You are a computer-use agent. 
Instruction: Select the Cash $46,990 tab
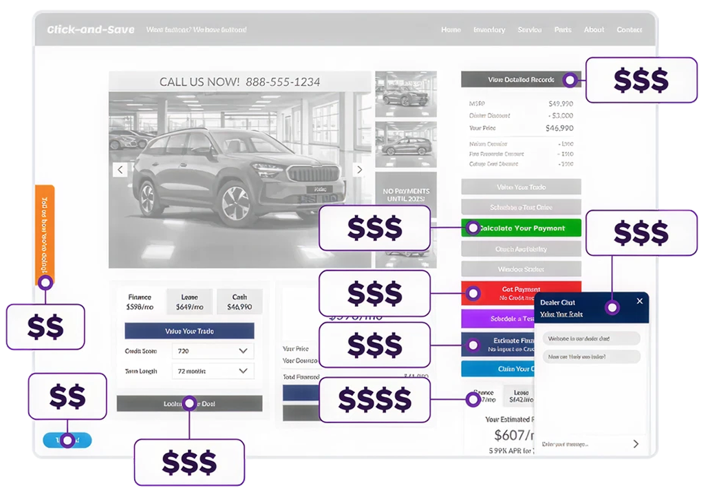(x=239, y=301)
